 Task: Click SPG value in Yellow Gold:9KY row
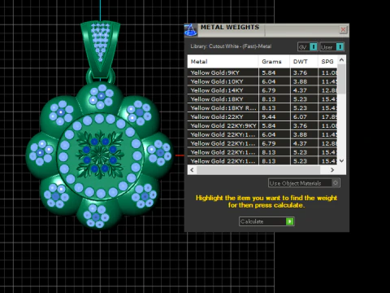(329, 72)
